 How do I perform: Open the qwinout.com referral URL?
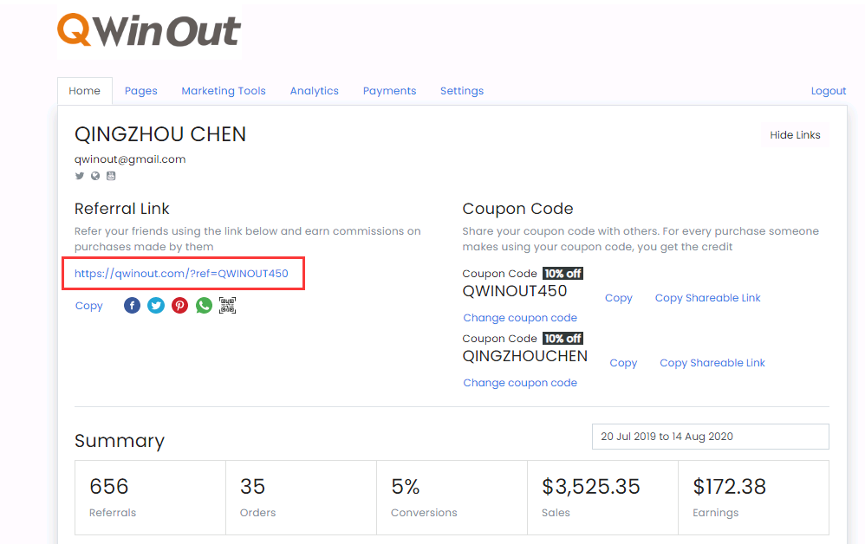(x=181, y=274)
